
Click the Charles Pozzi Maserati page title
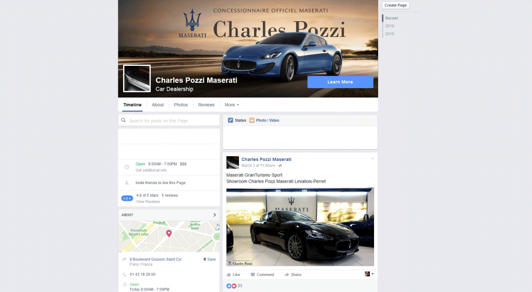point(196,80)
